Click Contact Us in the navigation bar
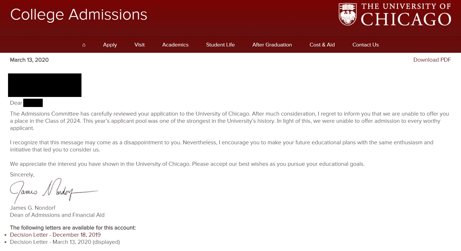 click(365, 45)
